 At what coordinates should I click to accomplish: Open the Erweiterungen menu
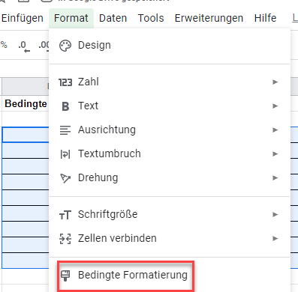point(209,18)
